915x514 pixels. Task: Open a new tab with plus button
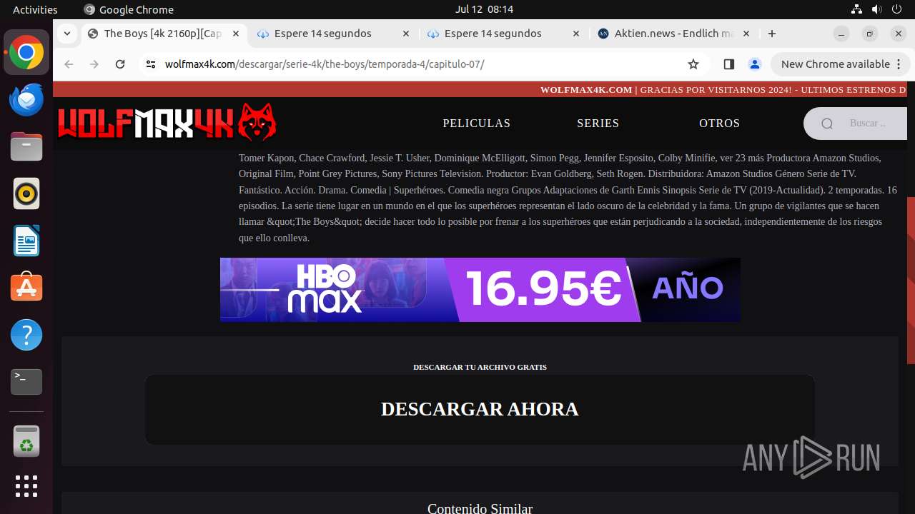(772, 34)
